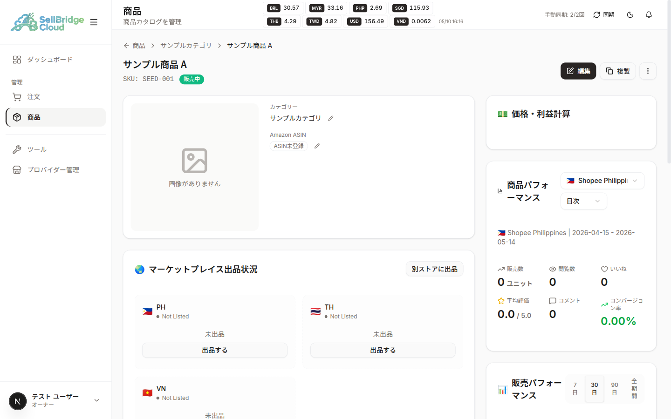Select 7日 sales range
Screen dimensions: 671x419
pos(575,389)
